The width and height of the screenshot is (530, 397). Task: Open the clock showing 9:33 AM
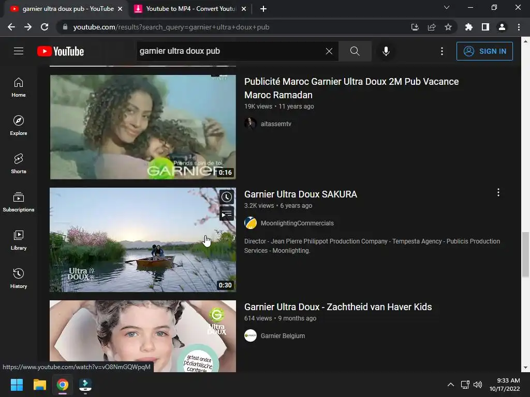point(505,385)
